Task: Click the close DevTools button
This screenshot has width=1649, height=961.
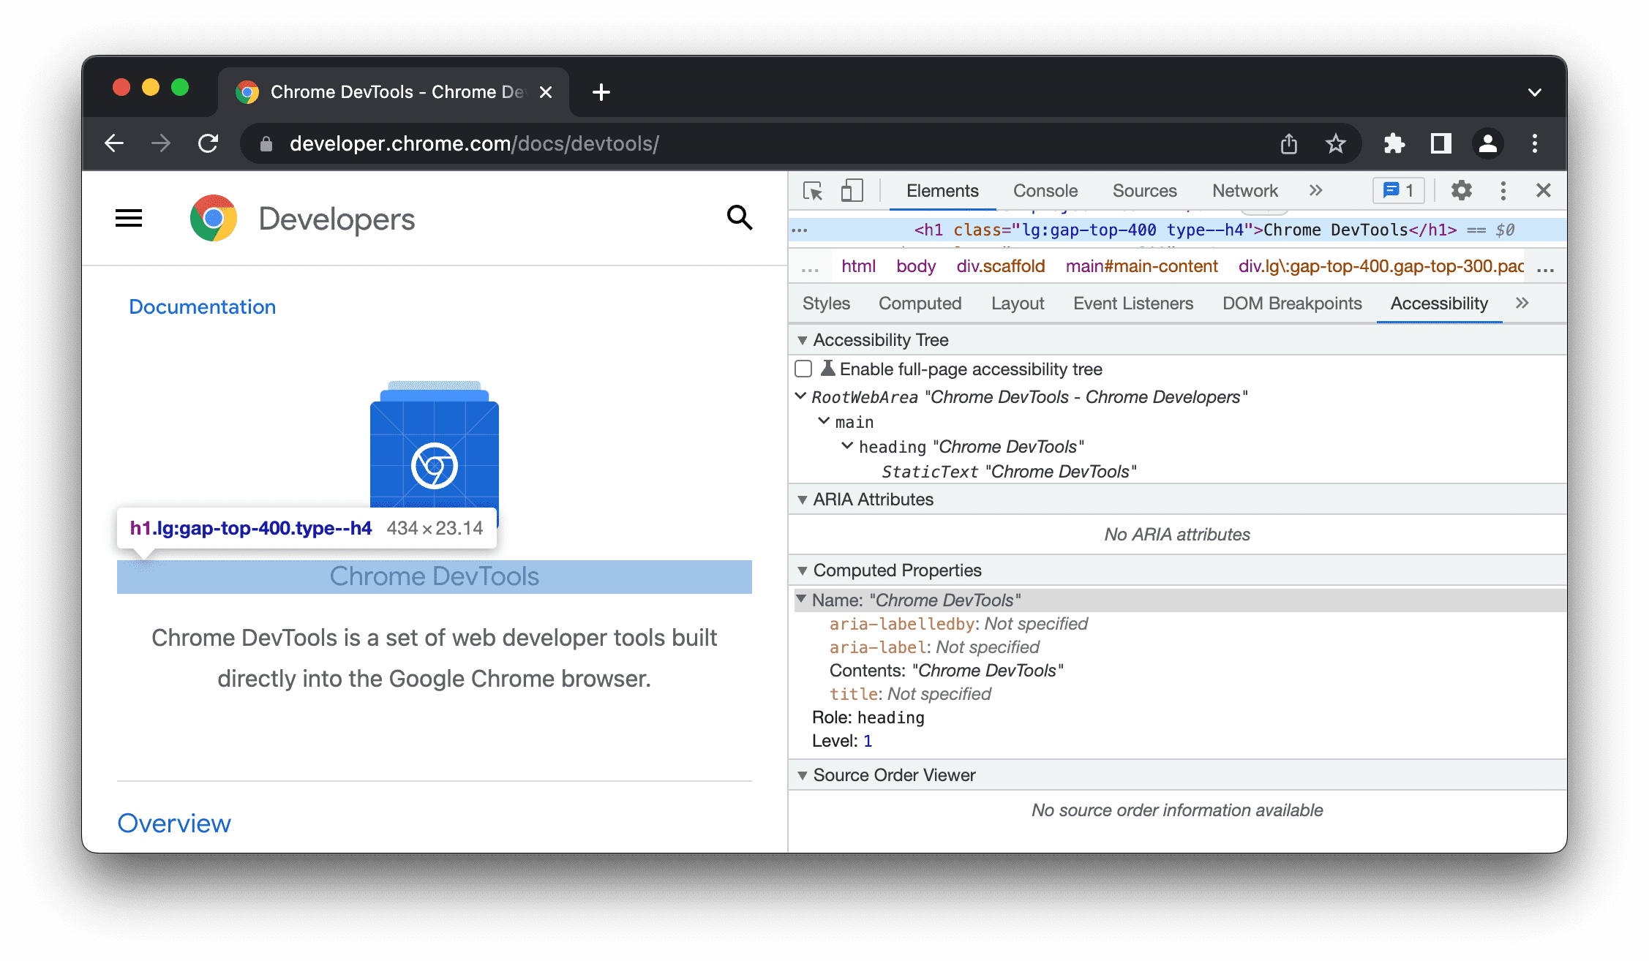Action: pos(1544,190)
